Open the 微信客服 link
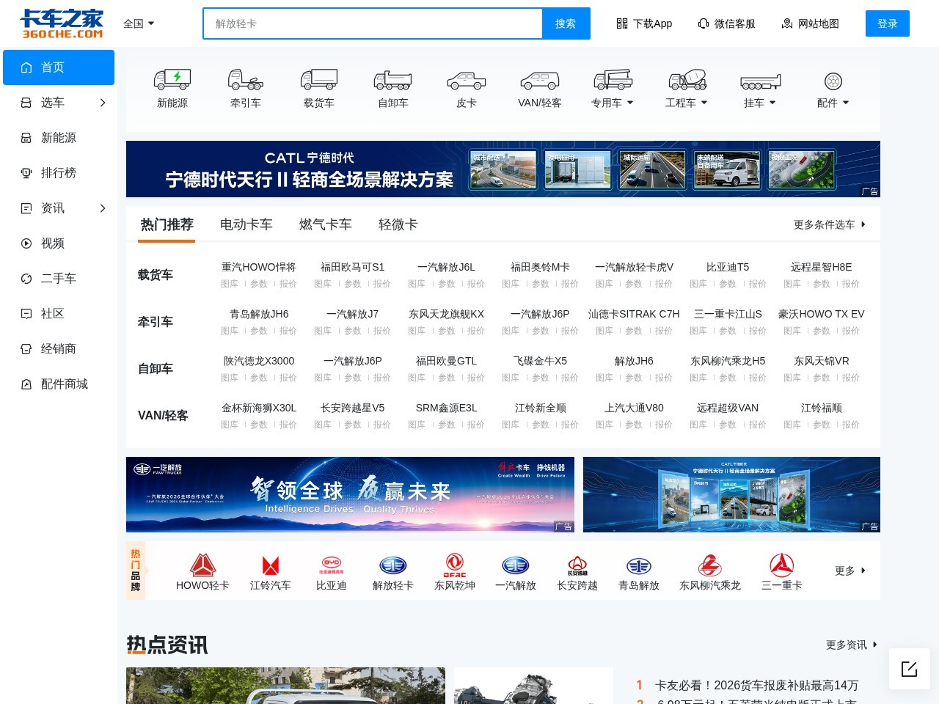 point(726,23)
